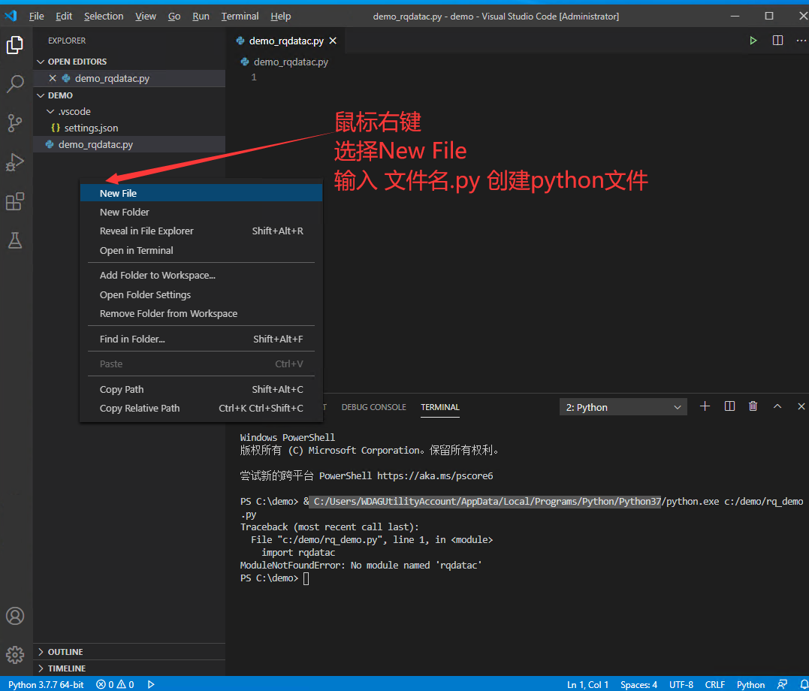809x691 pixels.
Task: Split the terminal panel
Action: coord(729,406)
